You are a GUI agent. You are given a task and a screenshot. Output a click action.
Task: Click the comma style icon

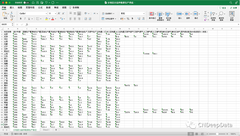(132, 19)
